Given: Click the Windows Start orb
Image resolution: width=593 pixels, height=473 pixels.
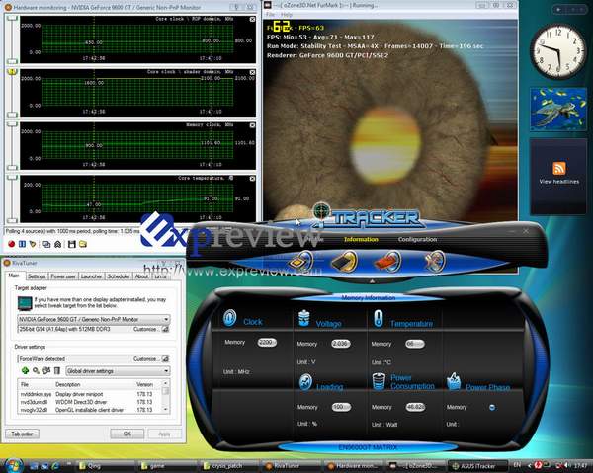Looking at the screenshot, I should pyautogui.click(x=14, y=465).
